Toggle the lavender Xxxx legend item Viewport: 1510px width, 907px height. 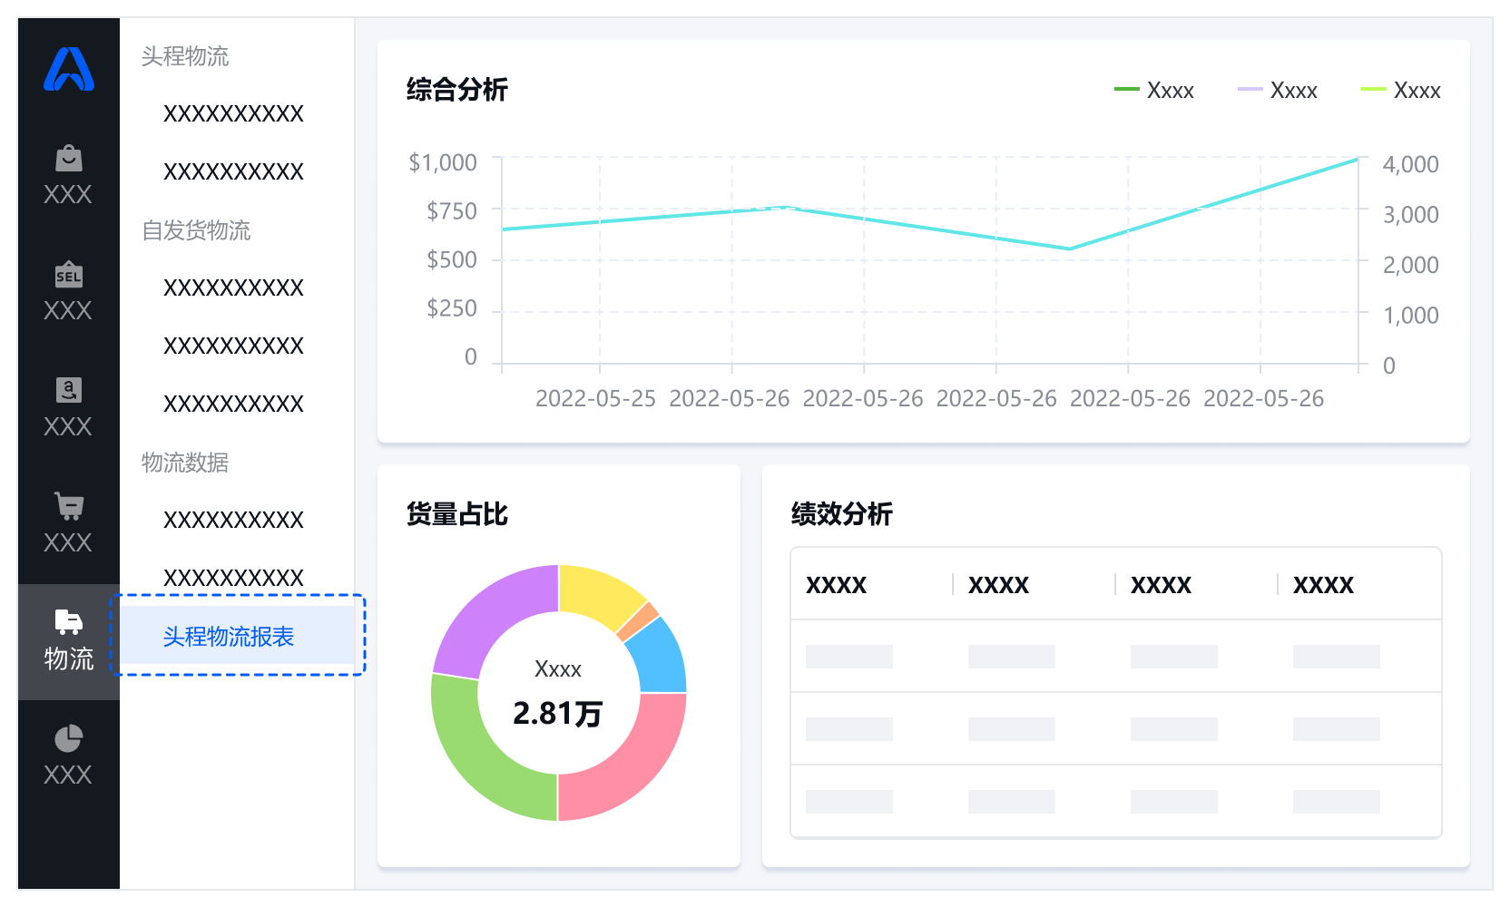pos(1278,91)
